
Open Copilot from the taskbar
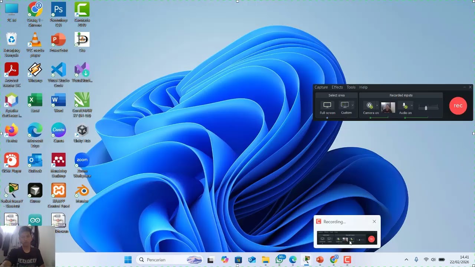[x=225, y=260]
